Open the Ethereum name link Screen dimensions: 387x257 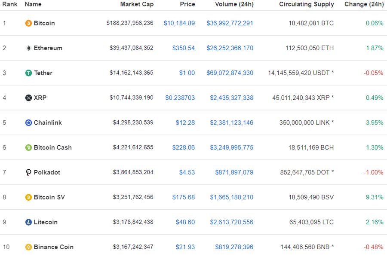coord(48,48)
